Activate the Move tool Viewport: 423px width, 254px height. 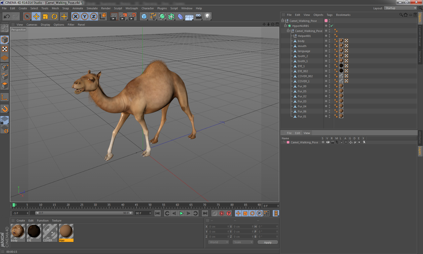pyautogui.click(x=36, y=17)
